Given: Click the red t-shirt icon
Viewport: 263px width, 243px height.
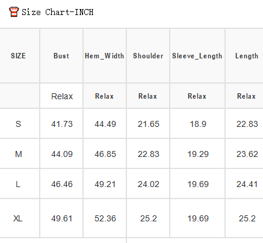Looking at the screenshot, I should click(14, 12).
